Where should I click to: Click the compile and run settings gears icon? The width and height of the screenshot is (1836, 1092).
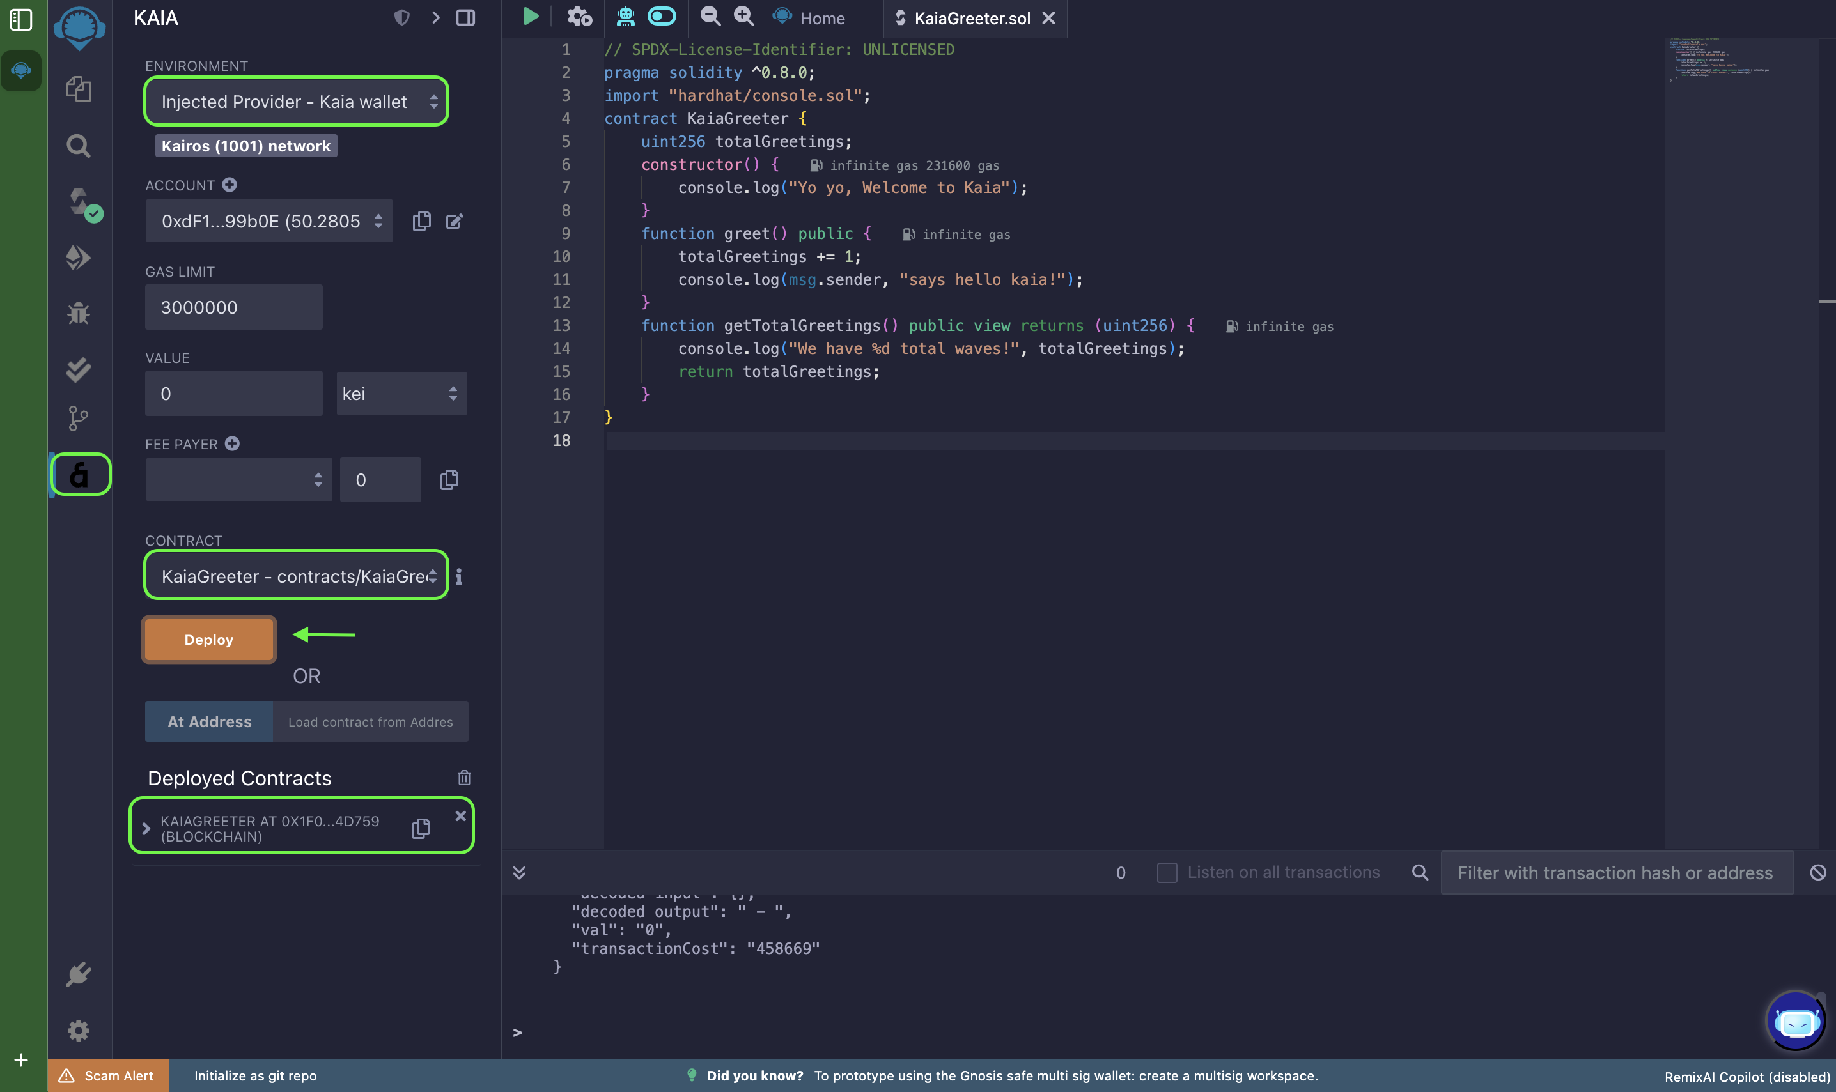(579, 17)
